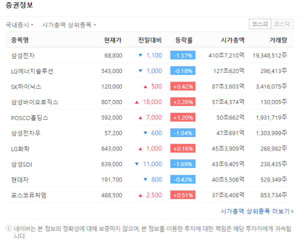
Task: Click the 종목명 column header
Action: click(x=20, y=40)
